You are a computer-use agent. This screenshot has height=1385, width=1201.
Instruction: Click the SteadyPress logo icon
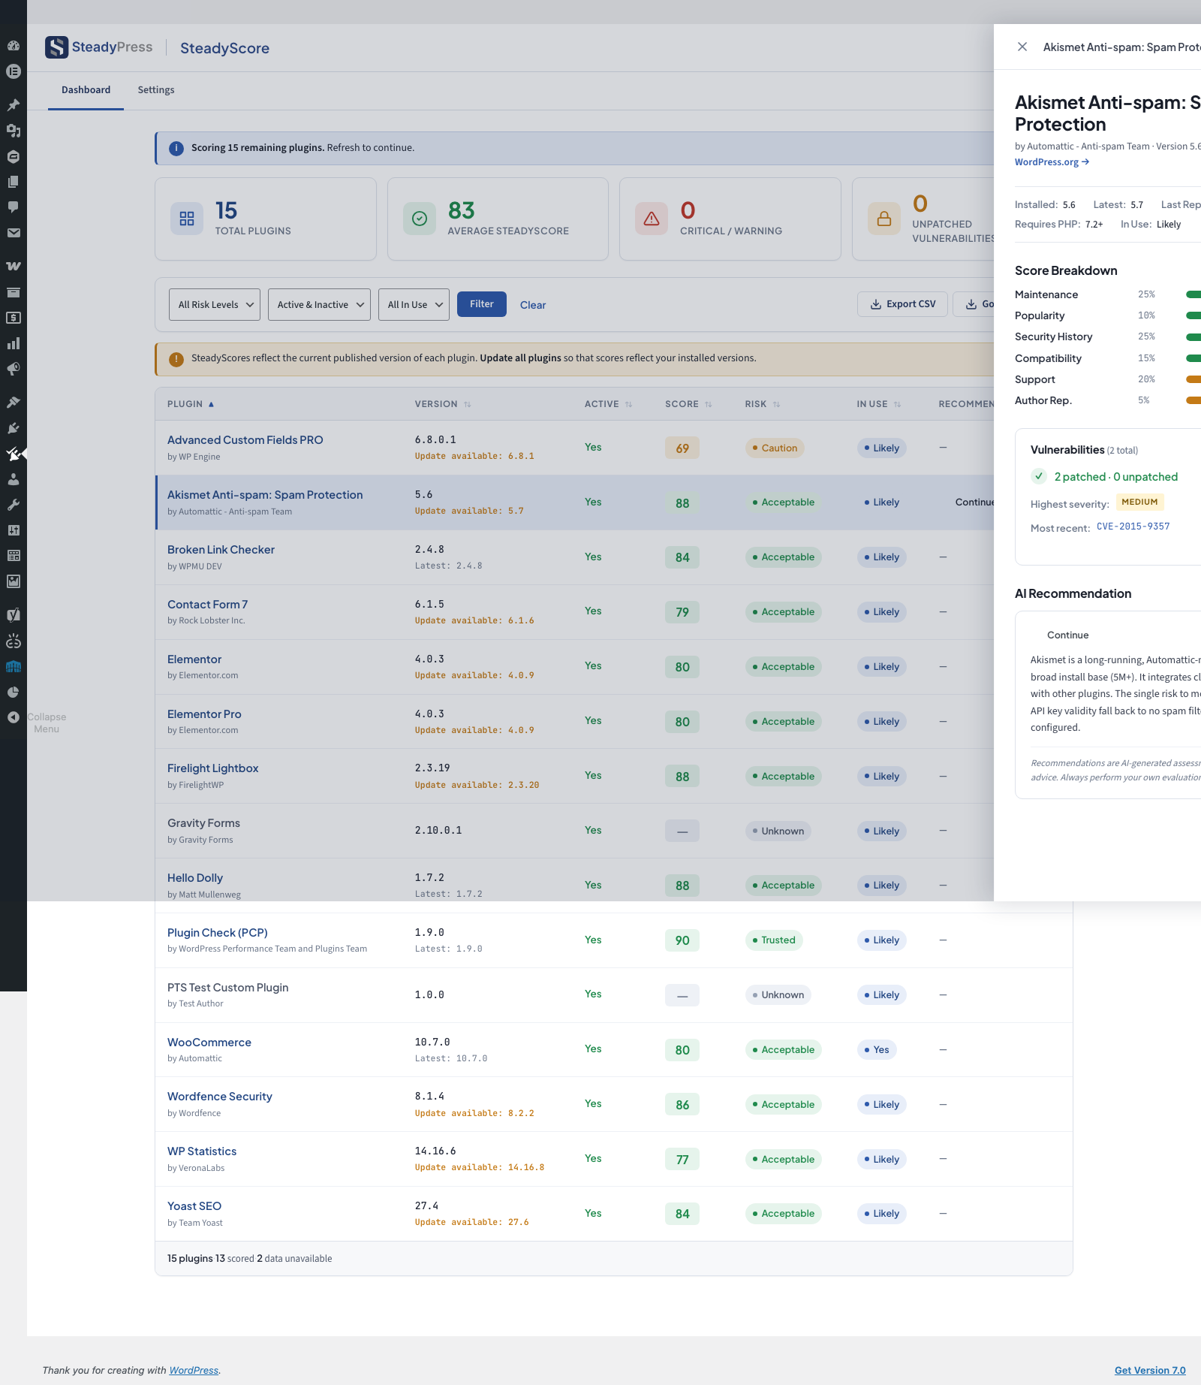(x=56, y=47)
